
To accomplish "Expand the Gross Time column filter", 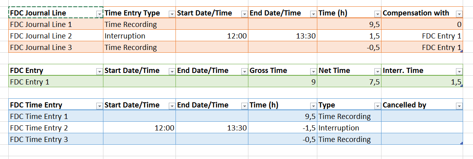I will (x=313, y=71).
